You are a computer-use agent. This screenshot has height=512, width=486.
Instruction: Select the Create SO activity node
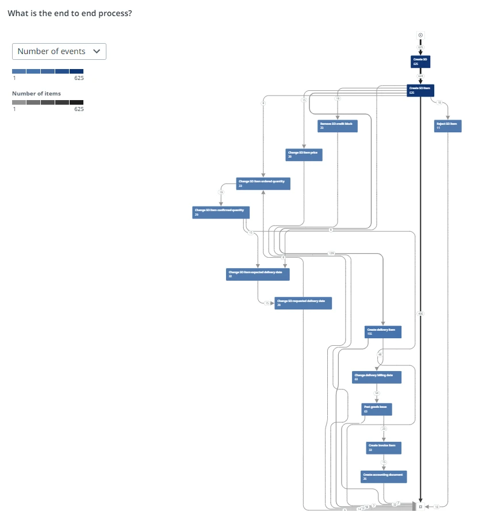[420, 62]
